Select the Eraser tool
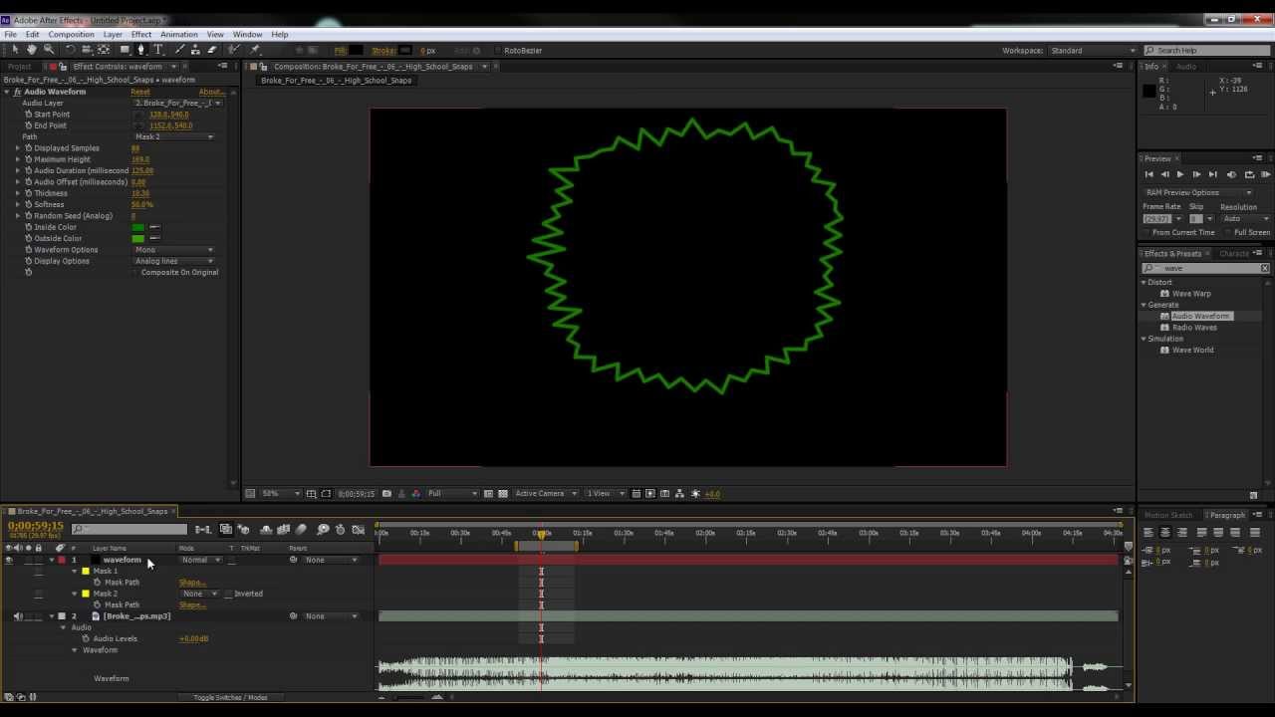Viewport: 1275px width, 717px height. pyautogui.click(x=212, y=50)
